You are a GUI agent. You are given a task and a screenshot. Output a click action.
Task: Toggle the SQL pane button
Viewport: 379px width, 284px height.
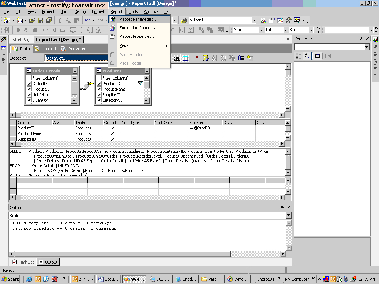click(177, 58)
